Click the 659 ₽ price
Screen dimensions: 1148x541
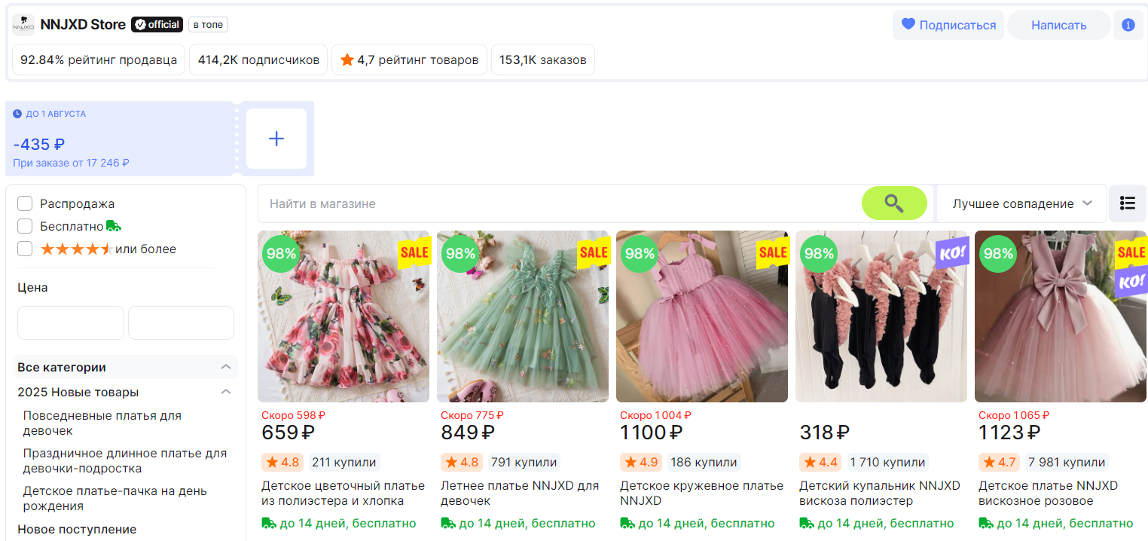pos(288,432)
